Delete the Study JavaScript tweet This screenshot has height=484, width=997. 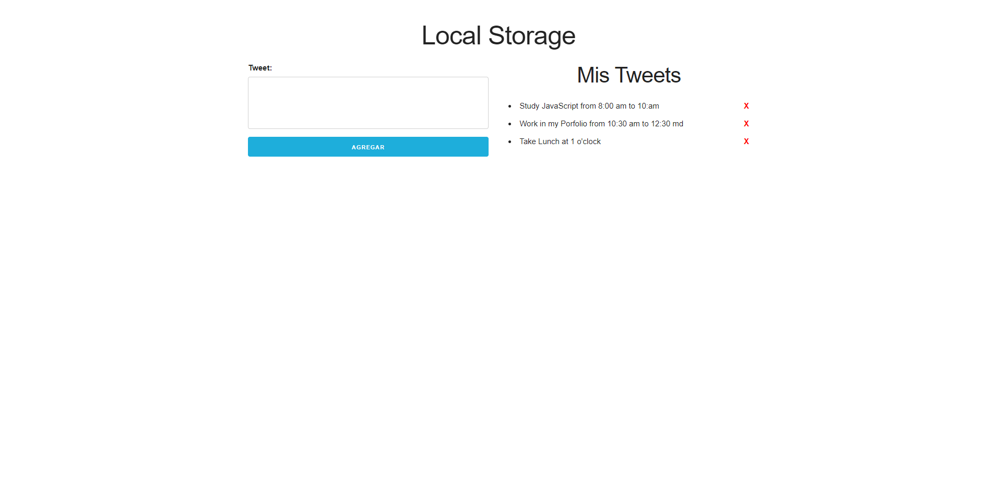[x=746, y=106]
